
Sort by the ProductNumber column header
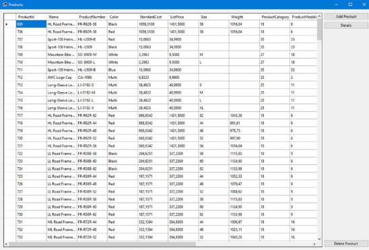[x=92, y=17]
